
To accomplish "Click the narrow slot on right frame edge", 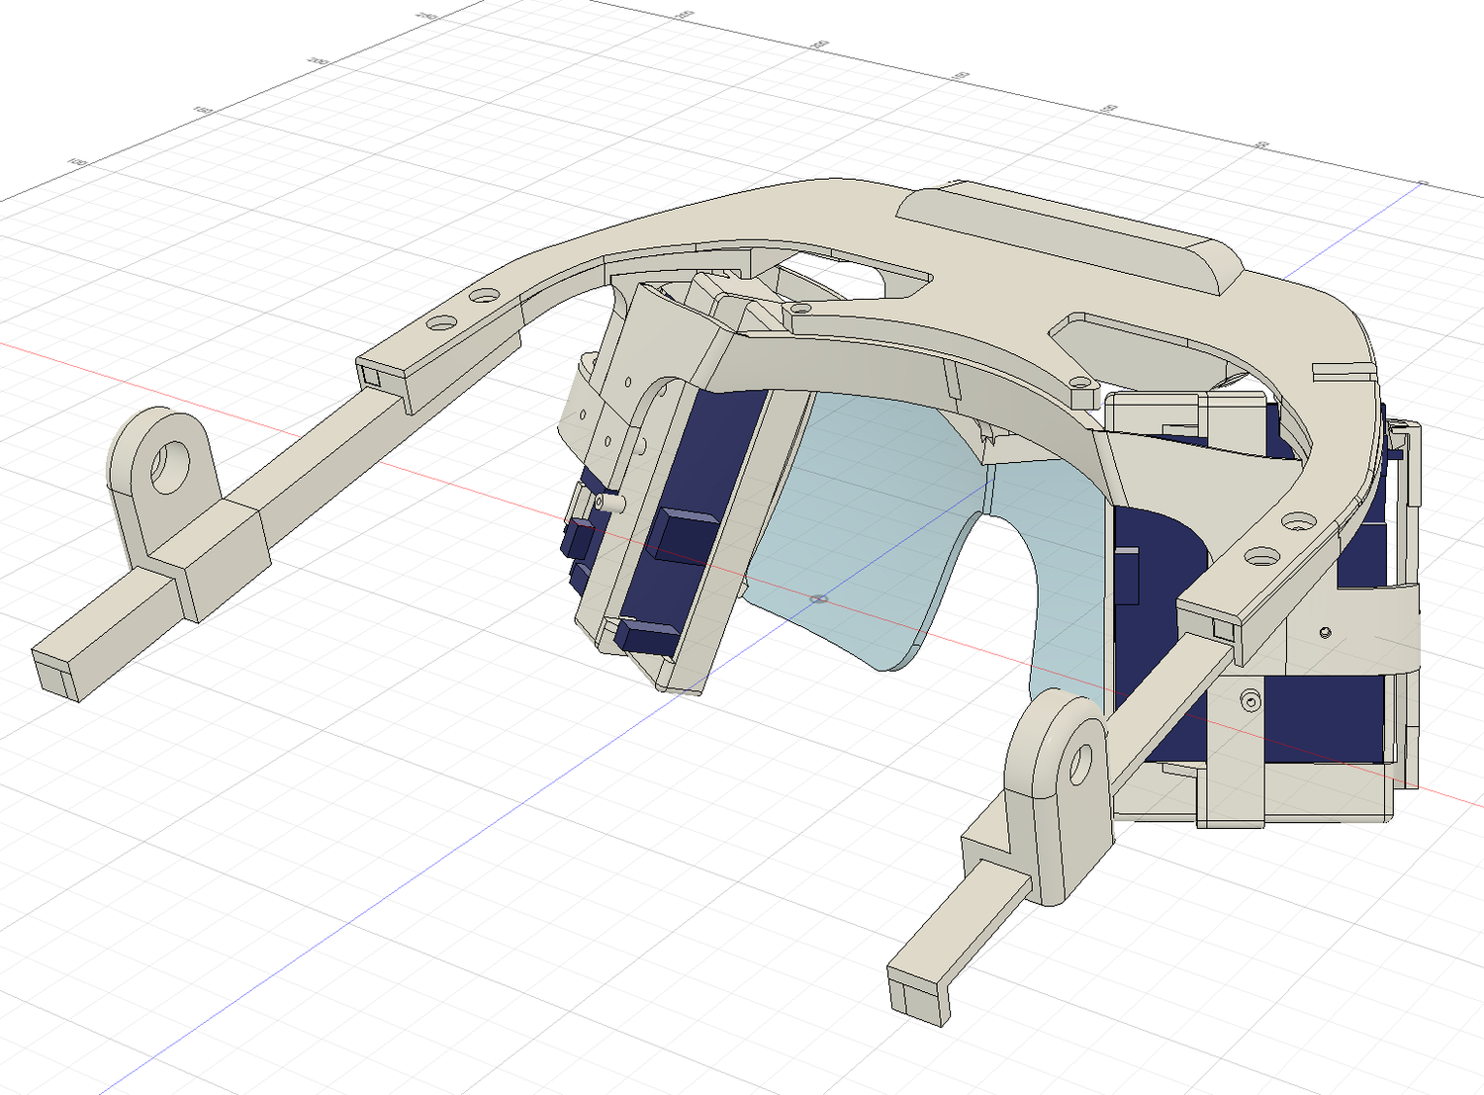I will [x=1343, y=370].
